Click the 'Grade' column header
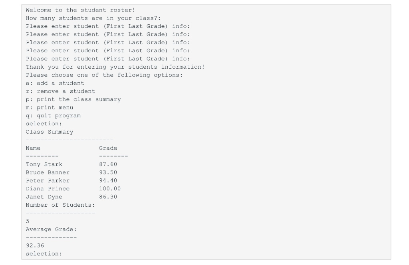Viewport: 409px width, 265px height. tap(108, 148)
